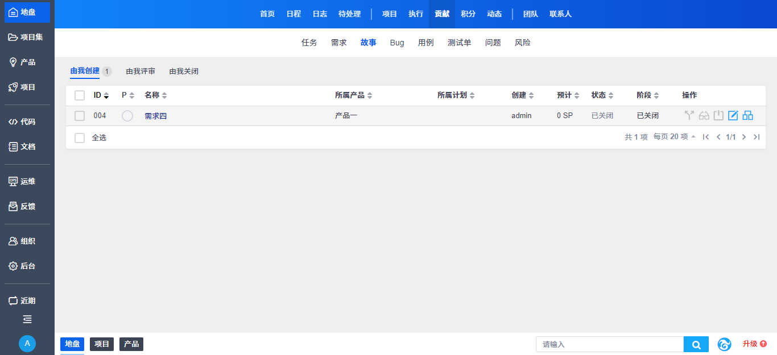This screenshot has height=355, width=777.
Task: Sort the table by ID column
Action: coord(101,95)
